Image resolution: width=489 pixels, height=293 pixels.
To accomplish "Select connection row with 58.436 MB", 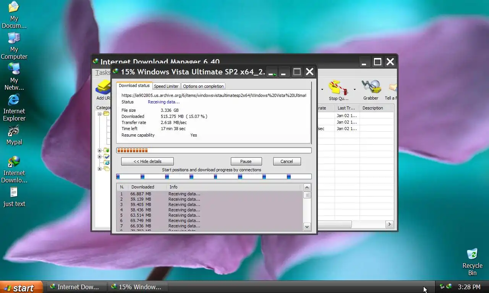I will pyautogui.click(x=209, y=210).
